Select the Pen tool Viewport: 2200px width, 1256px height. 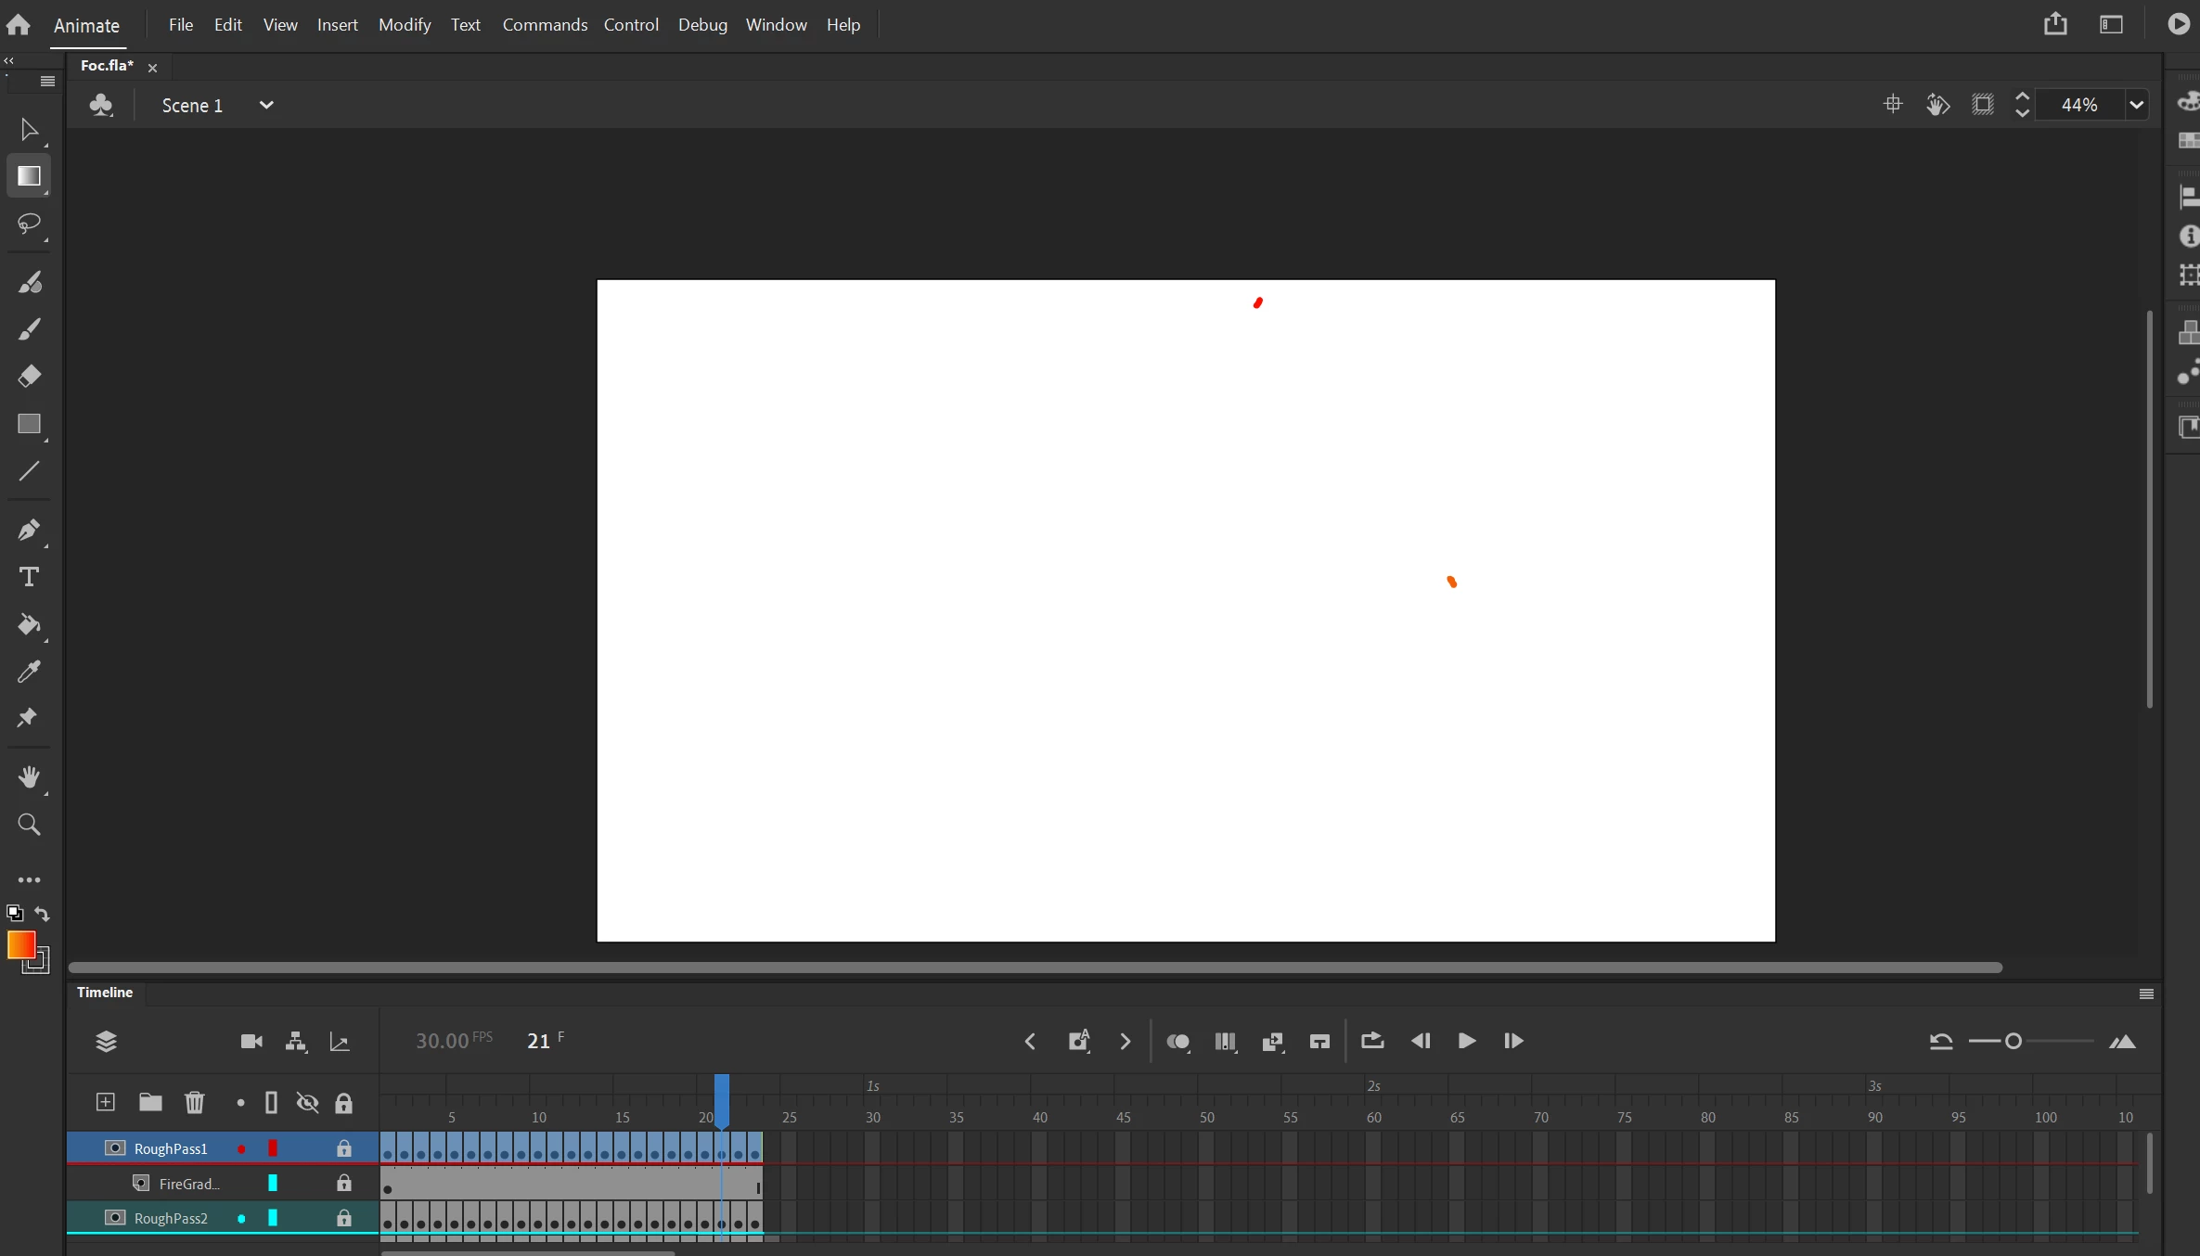(28, 530)
